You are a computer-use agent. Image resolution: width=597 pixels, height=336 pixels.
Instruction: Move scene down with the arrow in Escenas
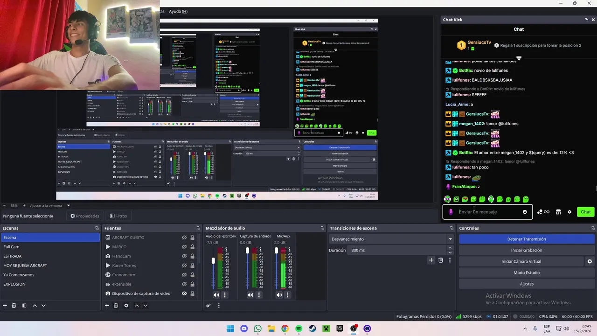pyautogui.click(x=43, y=306)
